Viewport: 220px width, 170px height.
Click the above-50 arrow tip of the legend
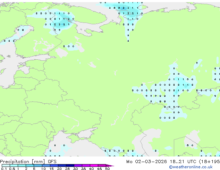pos(110,165)
